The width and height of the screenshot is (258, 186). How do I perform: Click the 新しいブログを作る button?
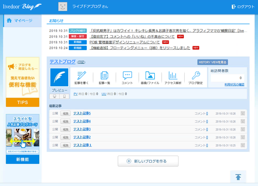point(148,161)
